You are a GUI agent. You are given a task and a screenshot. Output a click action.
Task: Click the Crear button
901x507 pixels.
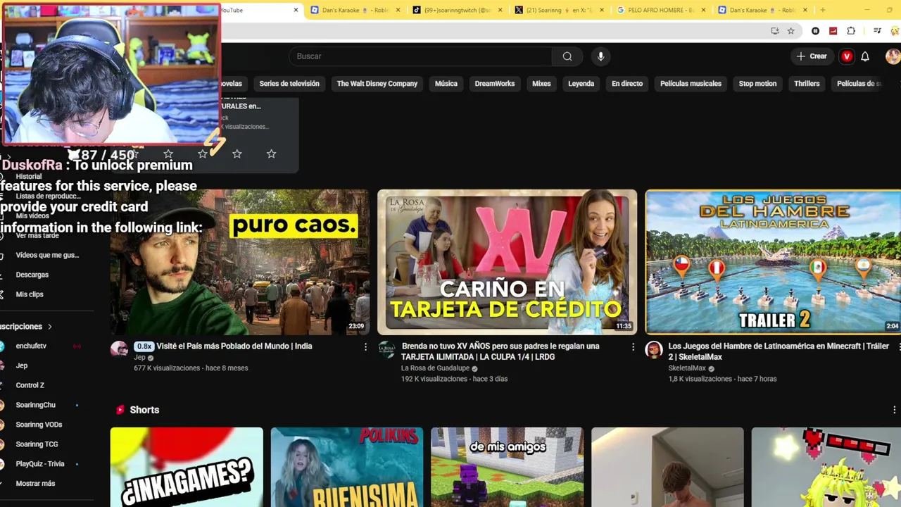point(812,56)
